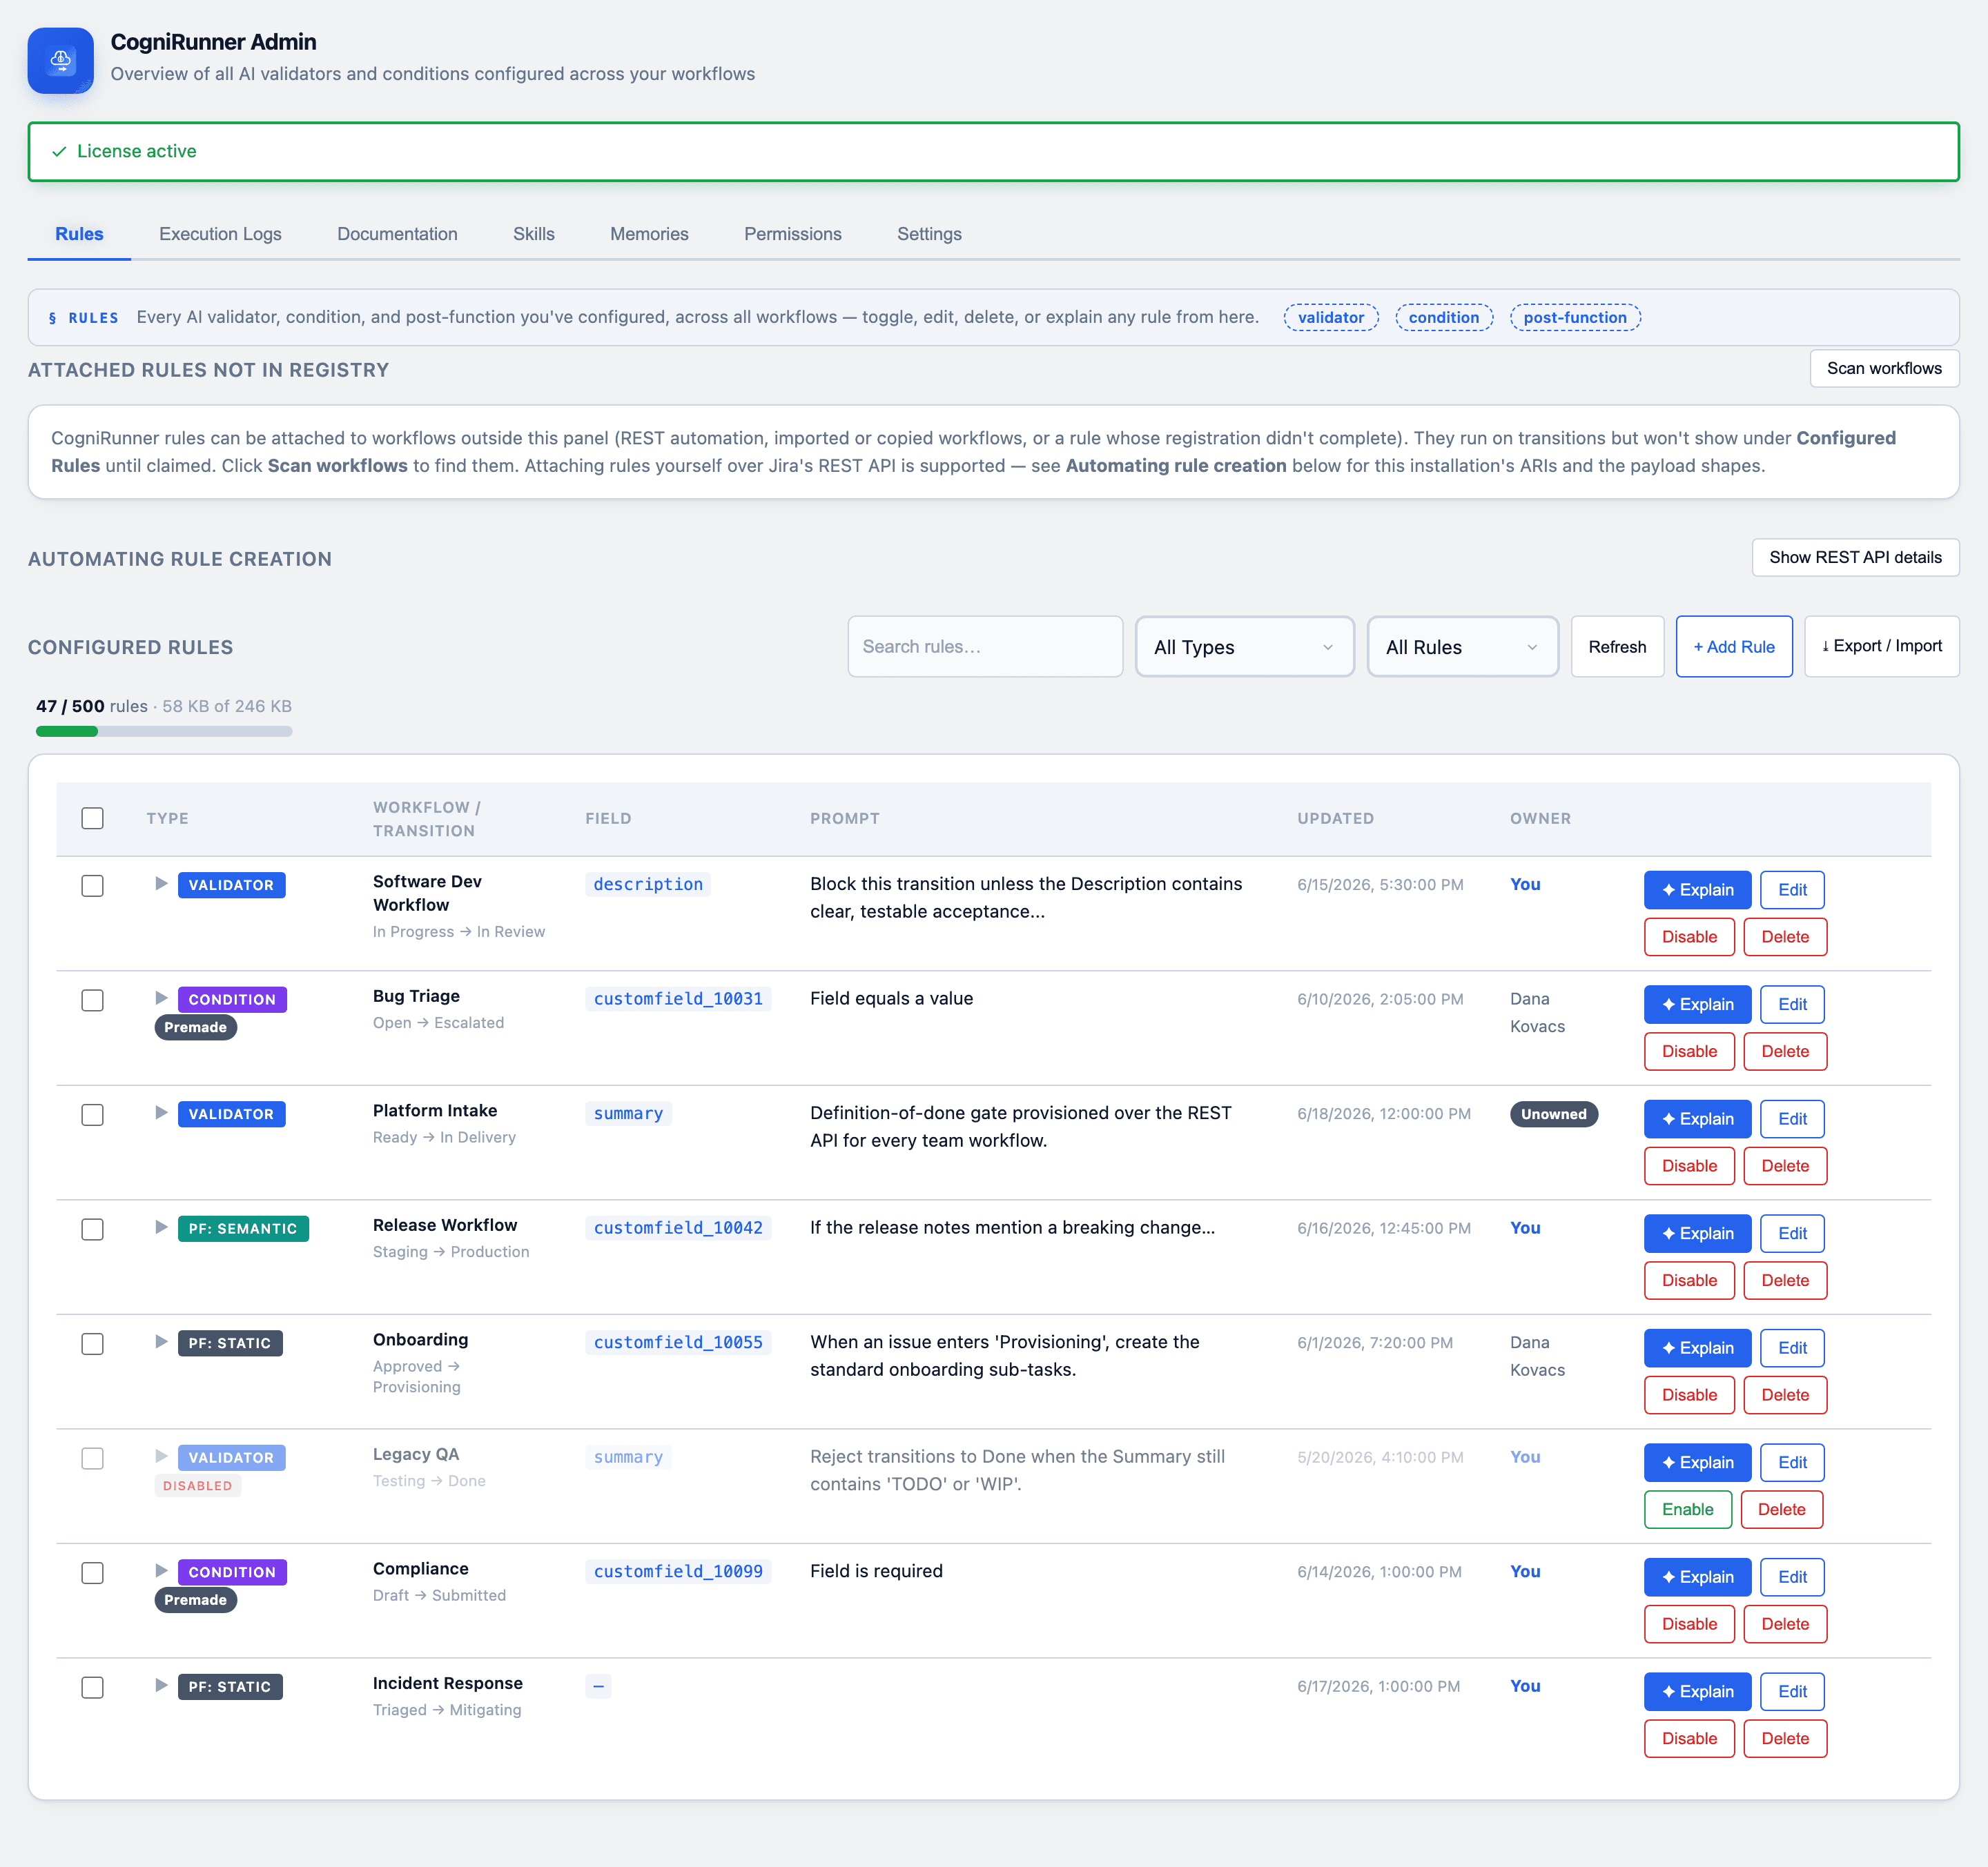The width and height of the screenshot is (1988, 1867).
Task: Disable the Platform Intake rule
Action: [x=1689, y=1165]
